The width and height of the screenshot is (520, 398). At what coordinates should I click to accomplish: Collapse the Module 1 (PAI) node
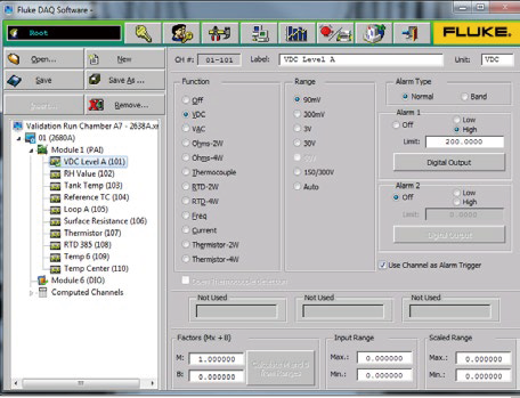pos(31,151)
